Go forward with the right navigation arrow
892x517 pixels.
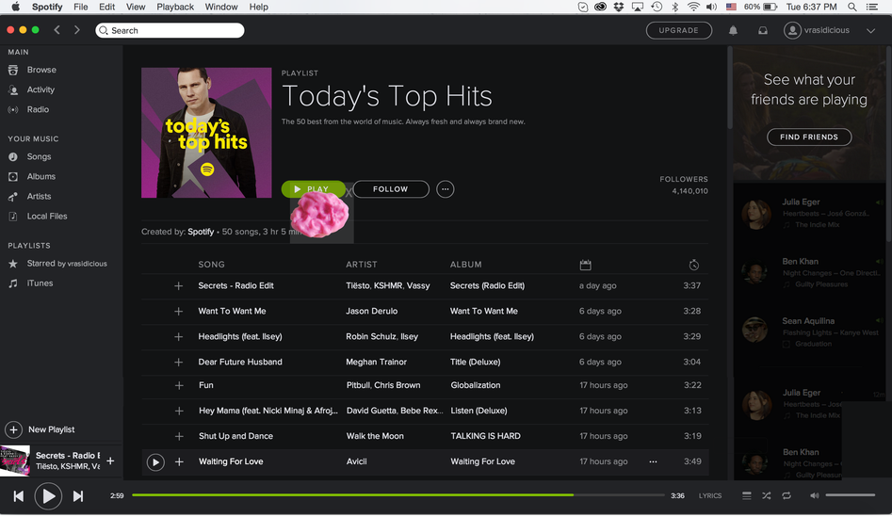[77, 30]
